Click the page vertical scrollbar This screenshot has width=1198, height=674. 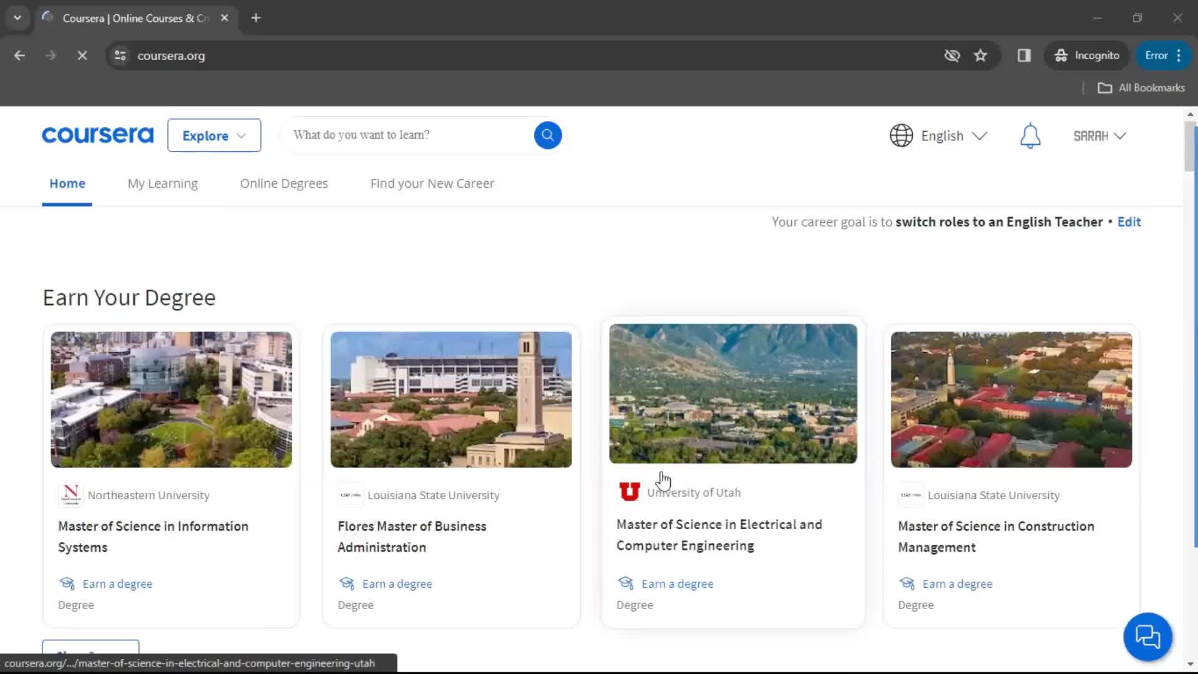[1190, 147]
